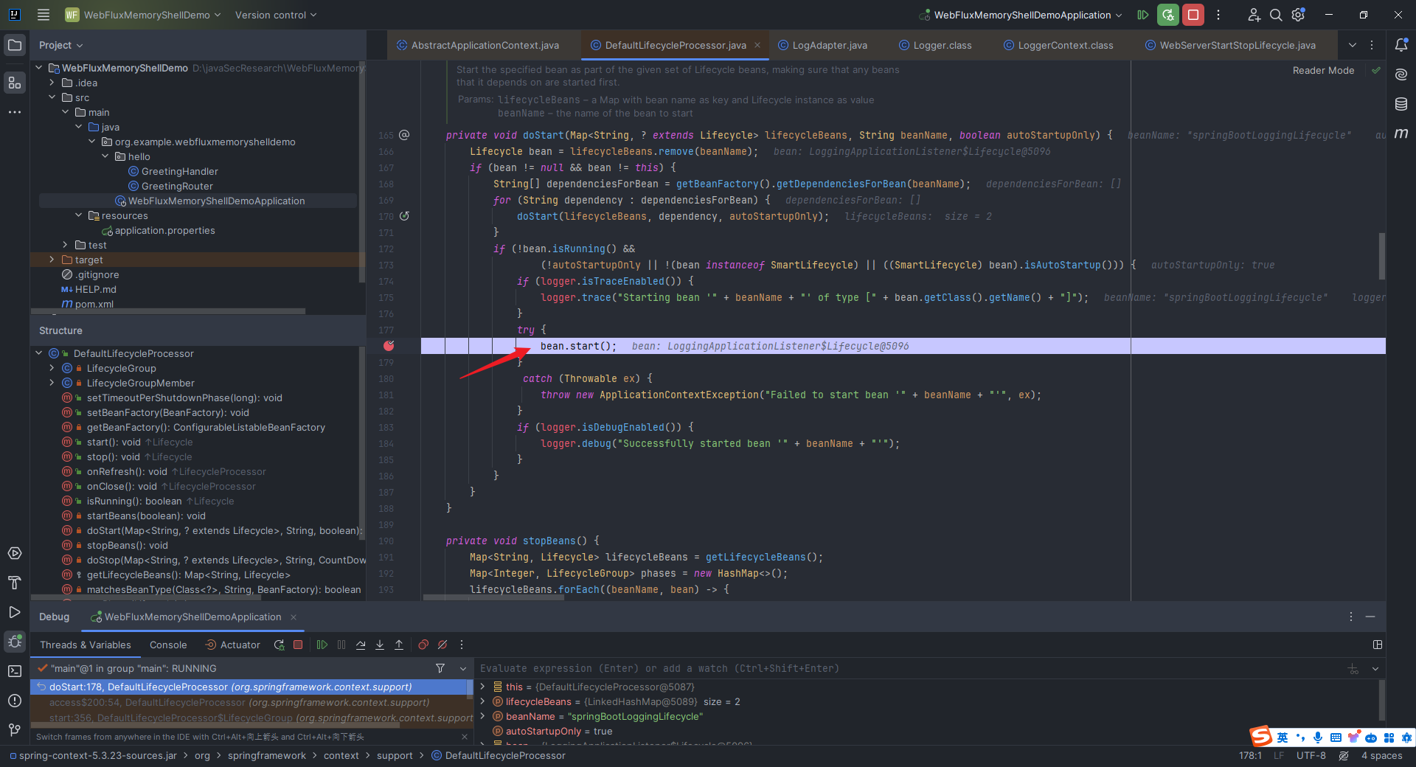Open thread selector dropdown arrow
The height and width of the screenshot is (767, 1416).
pyautogui.click(x=463, y=668)
